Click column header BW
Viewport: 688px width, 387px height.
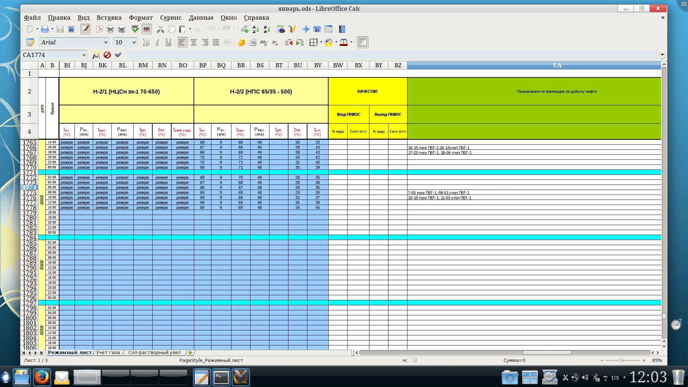point(338,65)
